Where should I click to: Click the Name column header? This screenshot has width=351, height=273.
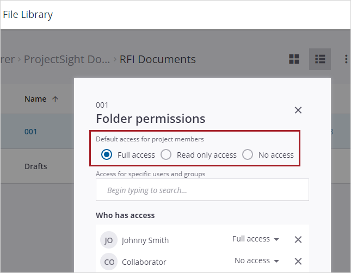(x=35, y=99)
